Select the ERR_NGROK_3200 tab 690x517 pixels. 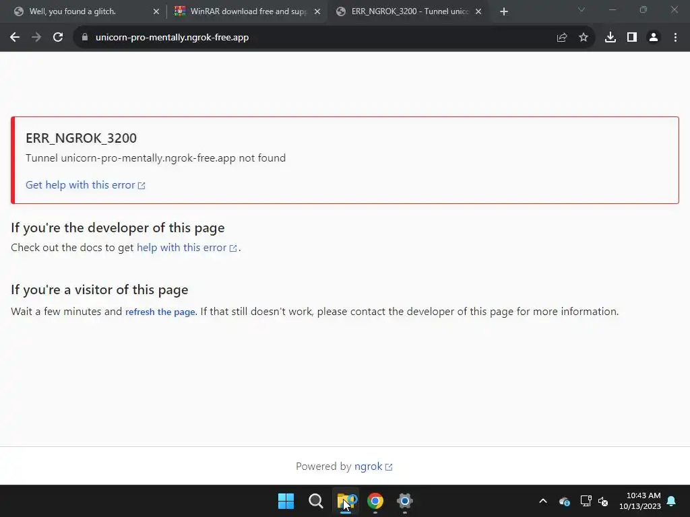point(410,11)
